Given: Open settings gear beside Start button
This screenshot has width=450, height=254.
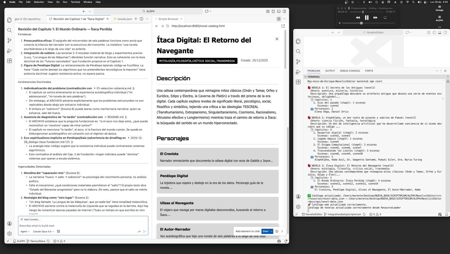Looking at the screenshot, I should tap(277, 231).
